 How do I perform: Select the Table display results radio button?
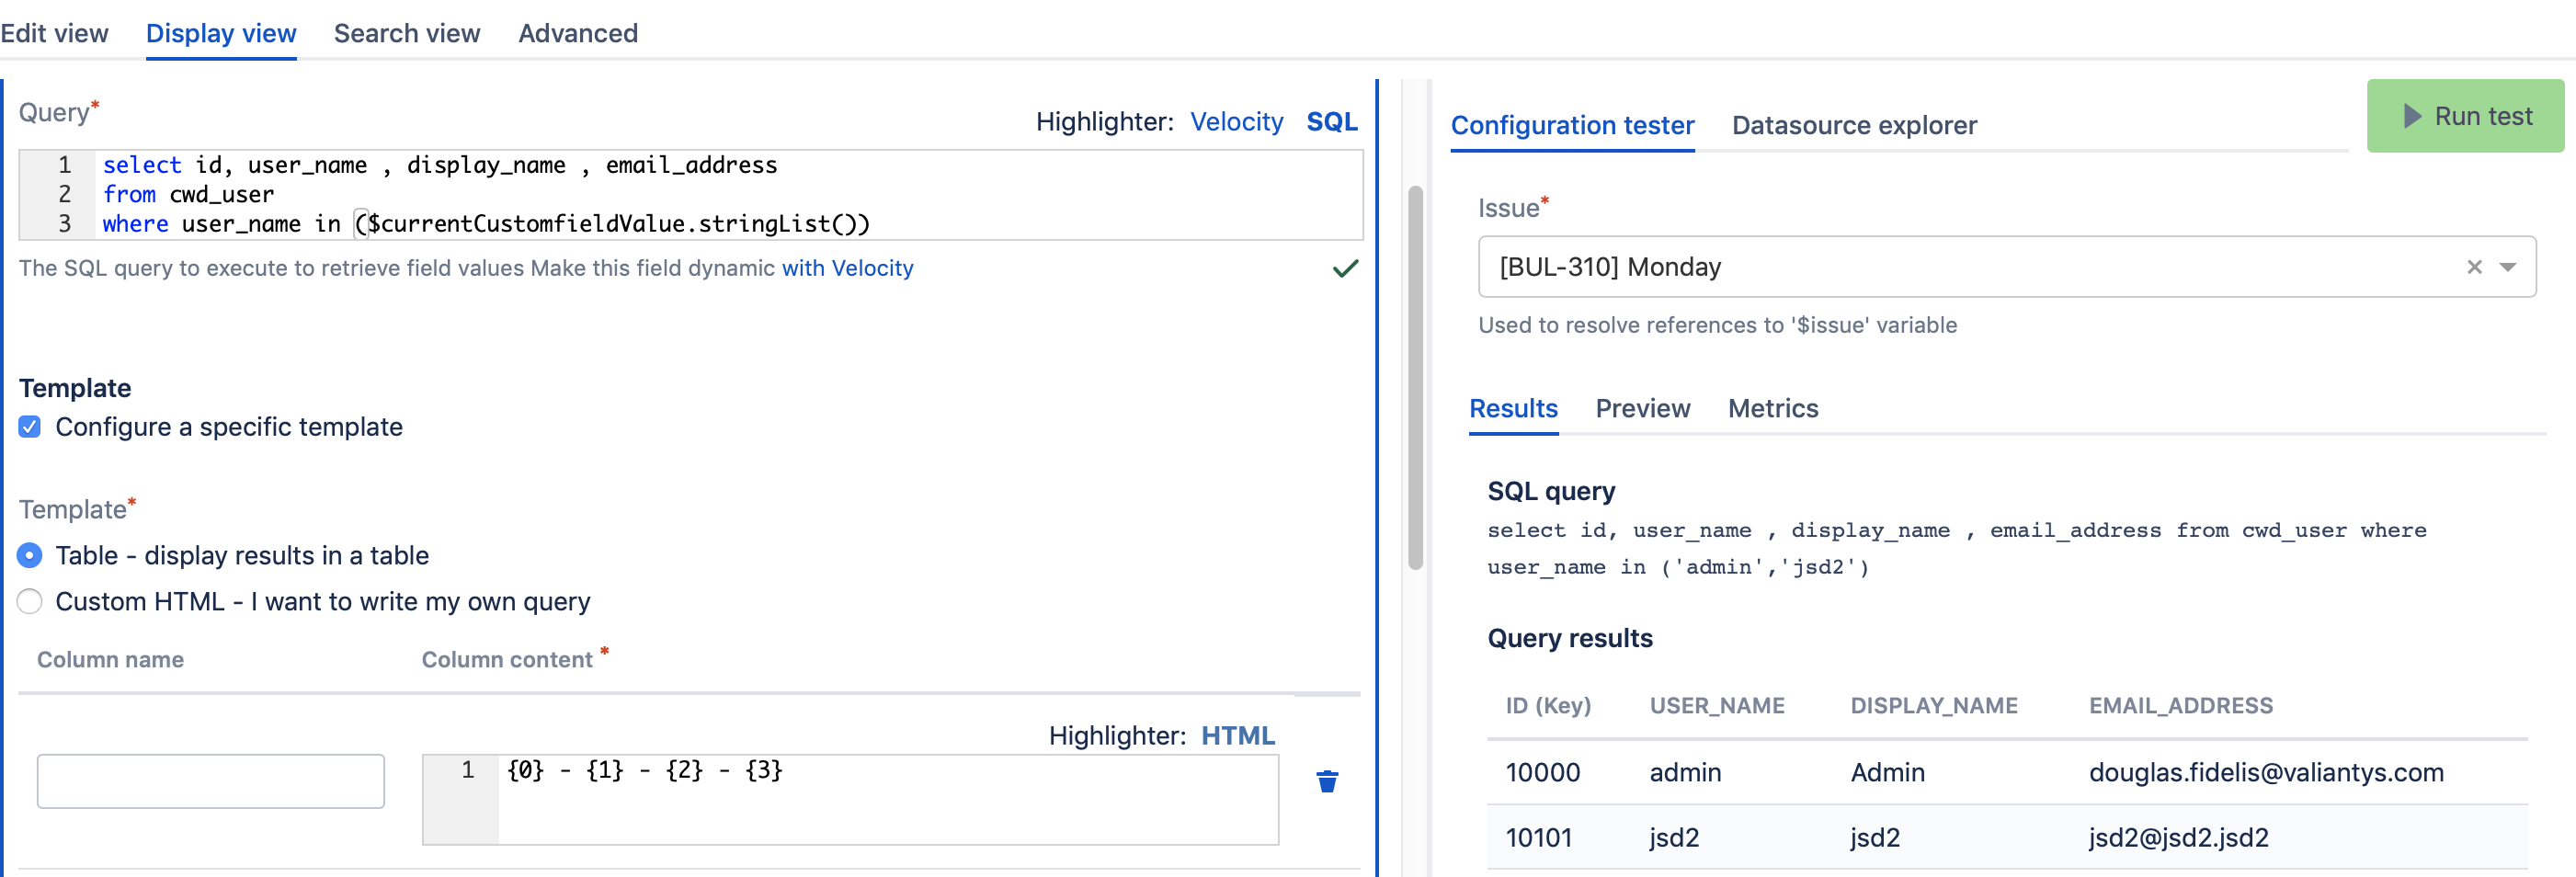pyautogui.click(x=29, y=555)
